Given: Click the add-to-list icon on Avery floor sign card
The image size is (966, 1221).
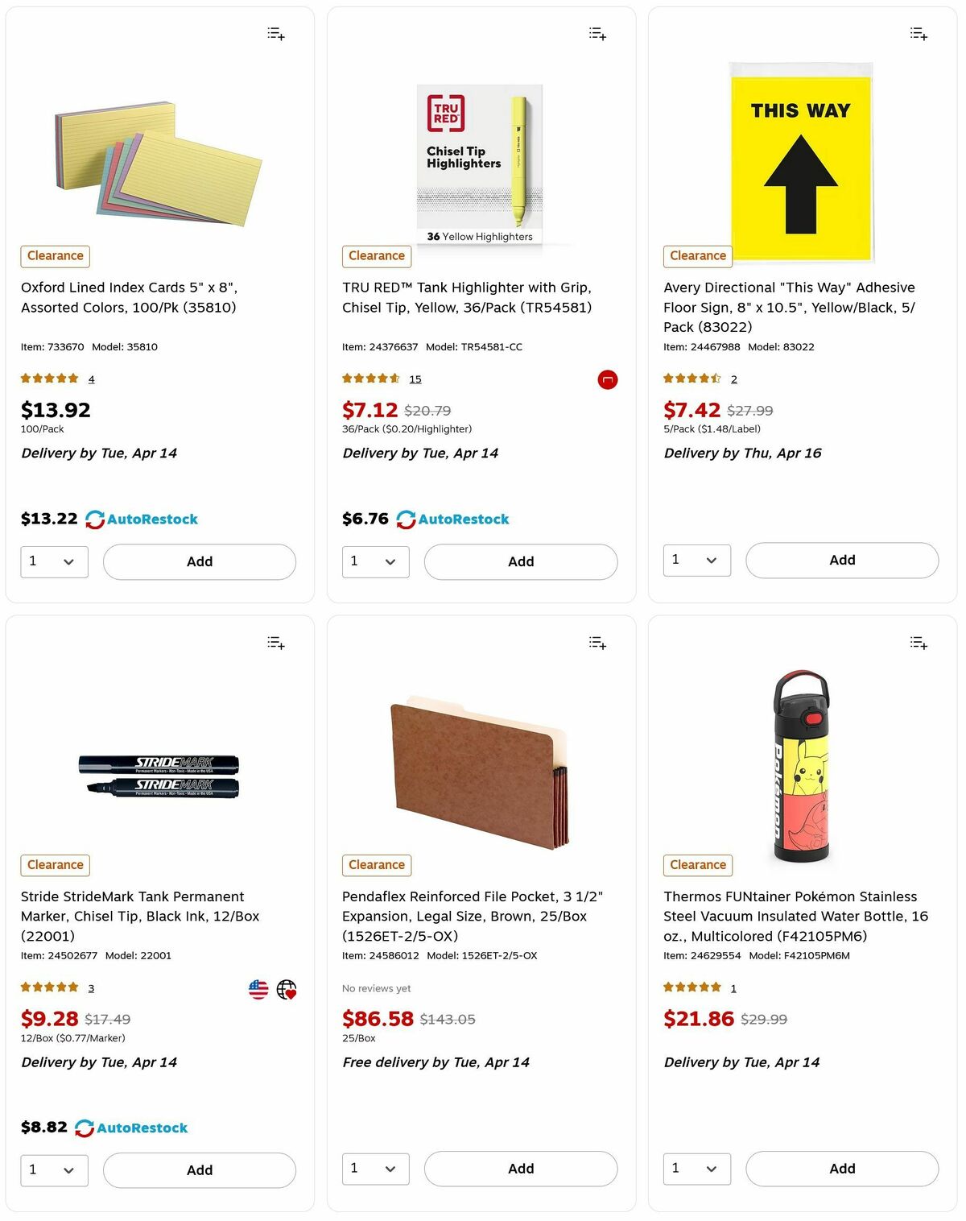Looking at the screenshot, I should tap(918, 33).
